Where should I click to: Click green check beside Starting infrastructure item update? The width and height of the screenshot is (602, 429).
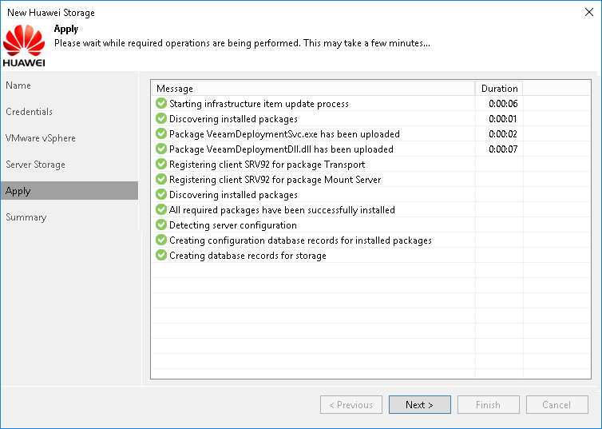[161, 103]
